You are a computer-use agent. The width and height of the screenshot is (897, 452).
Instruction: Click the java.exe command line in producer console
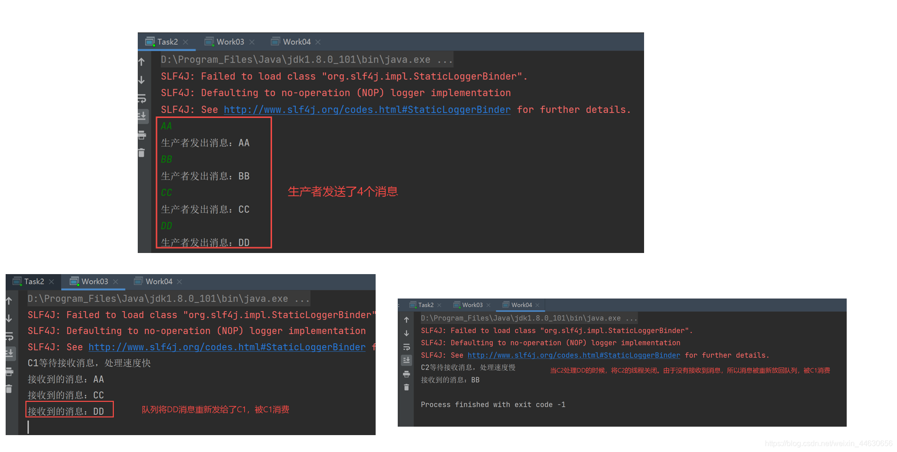307,60
